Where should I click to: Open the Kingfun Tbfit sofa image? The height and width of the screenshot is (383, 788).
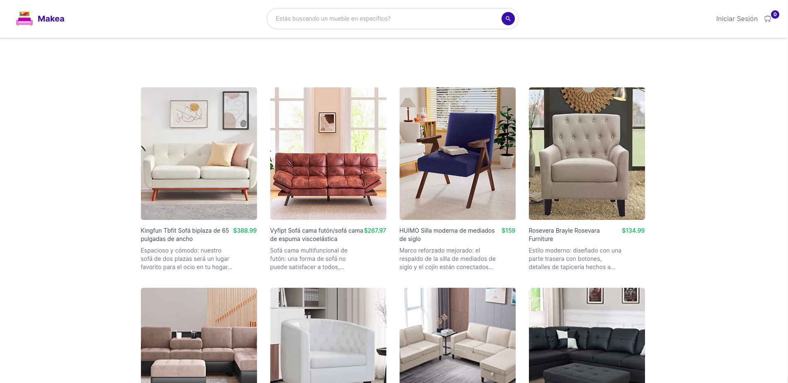(199, 154)
